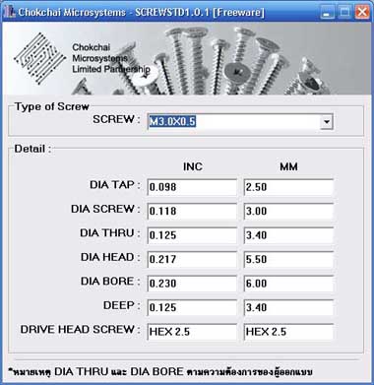Screen dimensions: 374x385
Task: Click the DIA BORE row label
Action: [x=110, y=282]
